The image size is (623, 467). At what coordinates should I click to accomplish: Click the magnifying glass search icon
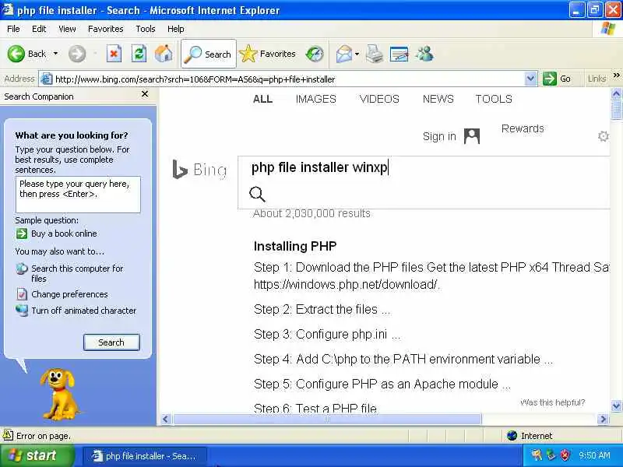[x=257, y=194]
